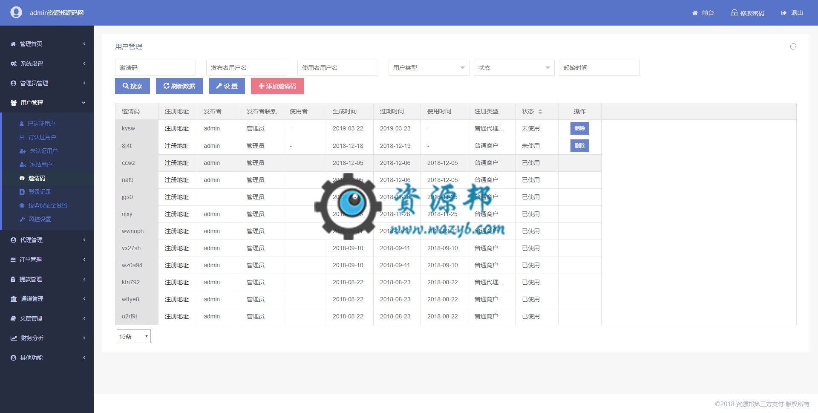Screen dimensions: 818x413
Task: Click the 修改密码 lock icon
Action: click(x=734, y=13)
